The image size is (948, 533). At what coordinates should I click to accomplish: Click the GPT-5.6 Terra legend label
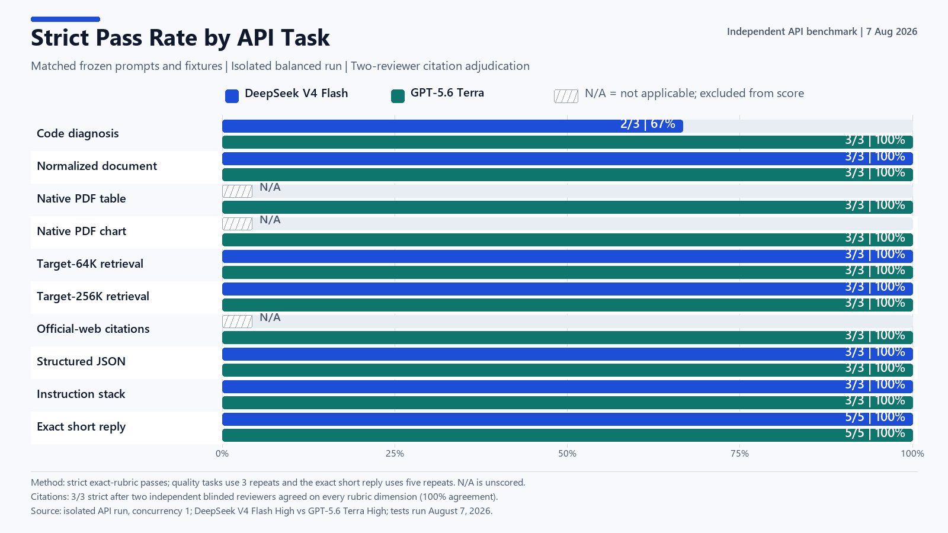(447, 93)
